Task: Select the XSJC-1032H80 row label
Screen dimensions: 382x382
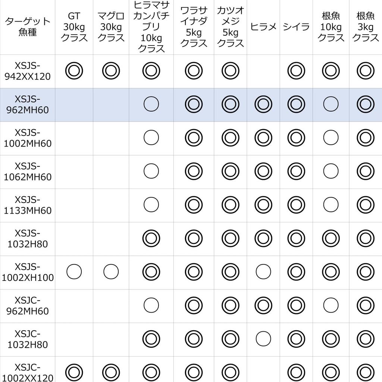Action: point(28,339)
